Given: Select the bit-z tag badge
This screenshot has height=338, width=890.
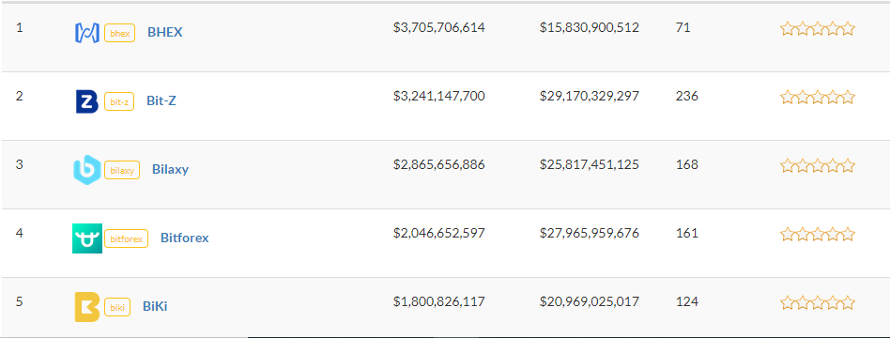Looking at the screenshot, I should point(119,101).
